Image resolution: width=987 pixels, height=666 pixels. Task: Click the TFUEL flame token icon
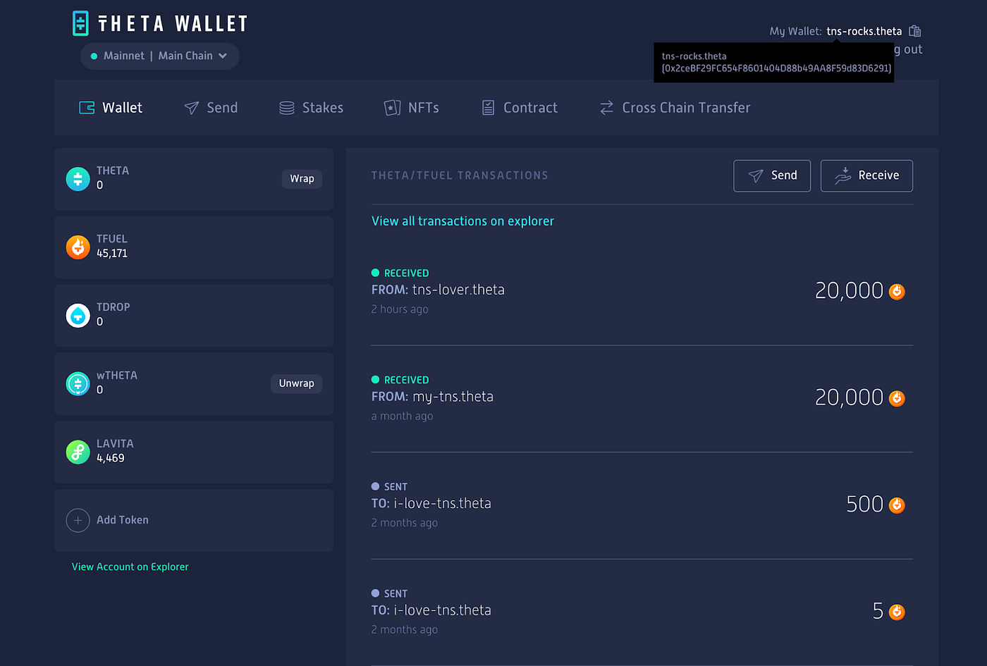[x=78, y=247]
